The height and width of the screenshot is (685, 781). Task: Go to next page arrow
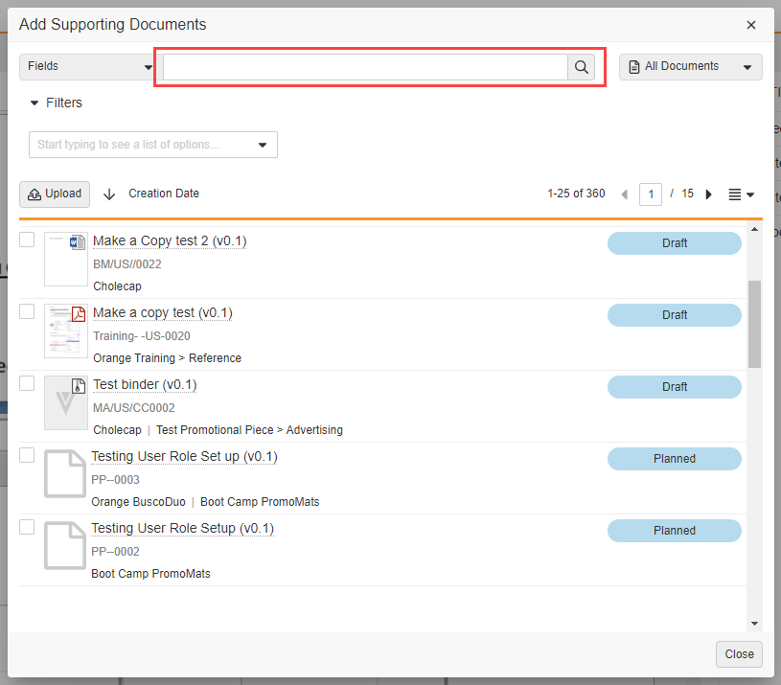(709, 194)
